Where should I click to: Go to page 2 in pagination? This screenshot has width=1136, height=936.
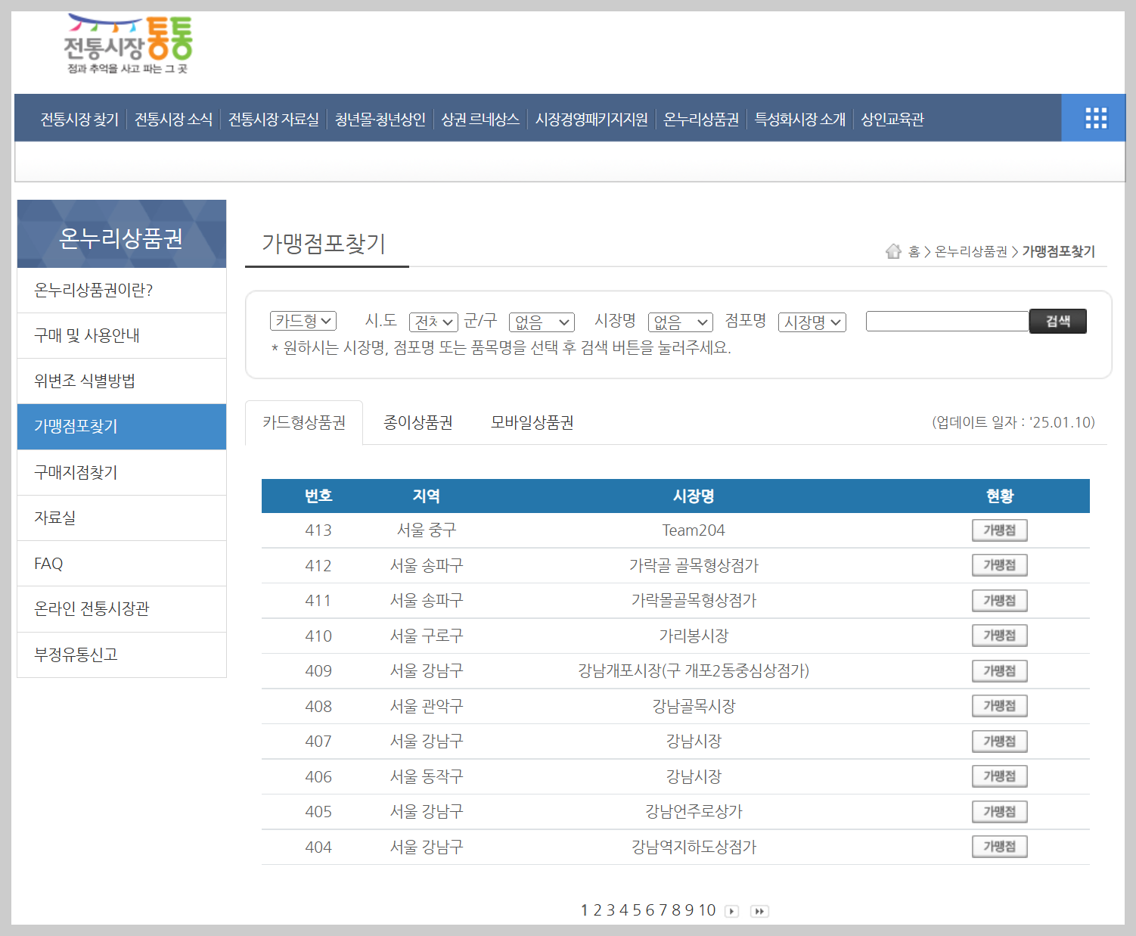pyautogui.click(x=597, y=910)
